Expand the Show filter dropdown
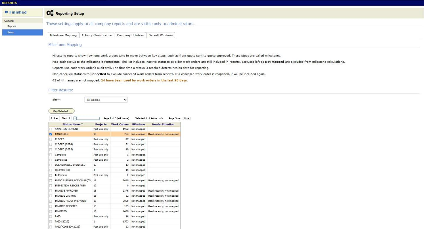The height and width of the screenshot is (229, 424). pos(106,100)
